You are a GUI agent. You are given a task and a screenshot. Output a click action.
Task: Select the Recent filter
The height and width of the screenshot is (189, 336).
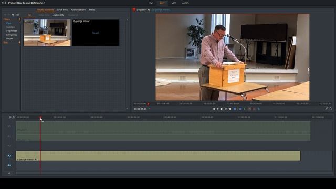[9, 38]
